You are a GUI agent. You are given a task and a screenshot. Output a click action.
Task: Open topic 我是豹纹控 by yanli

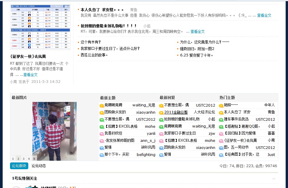click(x=113, y=133)
